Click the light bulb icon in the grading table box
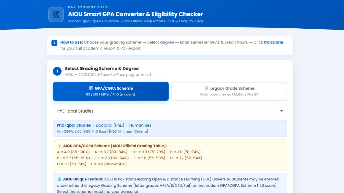 pyautogui.click(x=59, y=146)
